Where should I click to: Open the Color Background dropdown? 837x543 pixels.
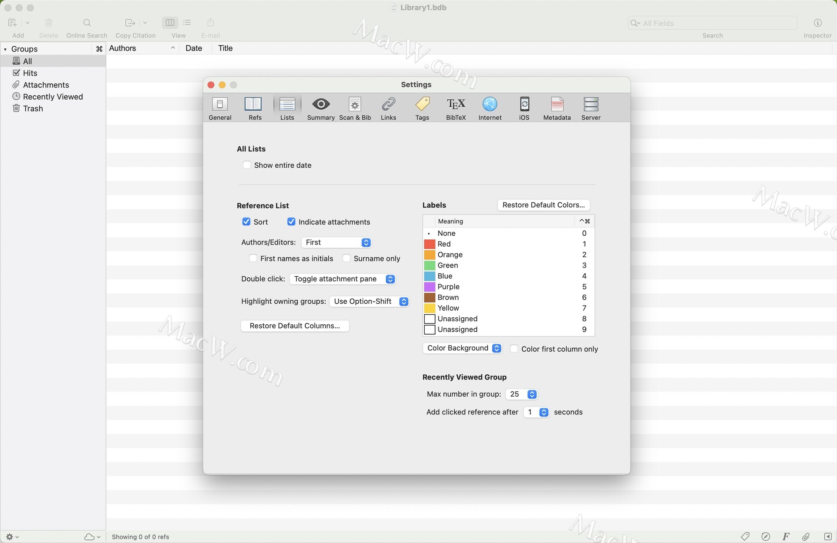[462, 348]
